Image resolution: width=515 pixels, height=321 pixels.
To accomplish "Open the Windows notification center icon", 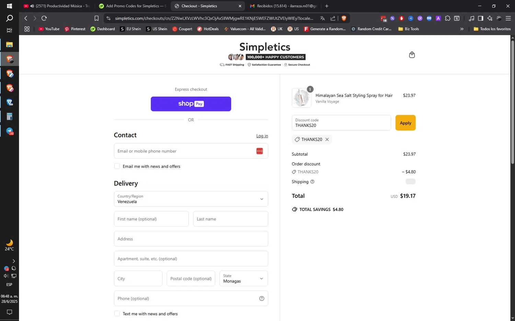I will [9, 312].
